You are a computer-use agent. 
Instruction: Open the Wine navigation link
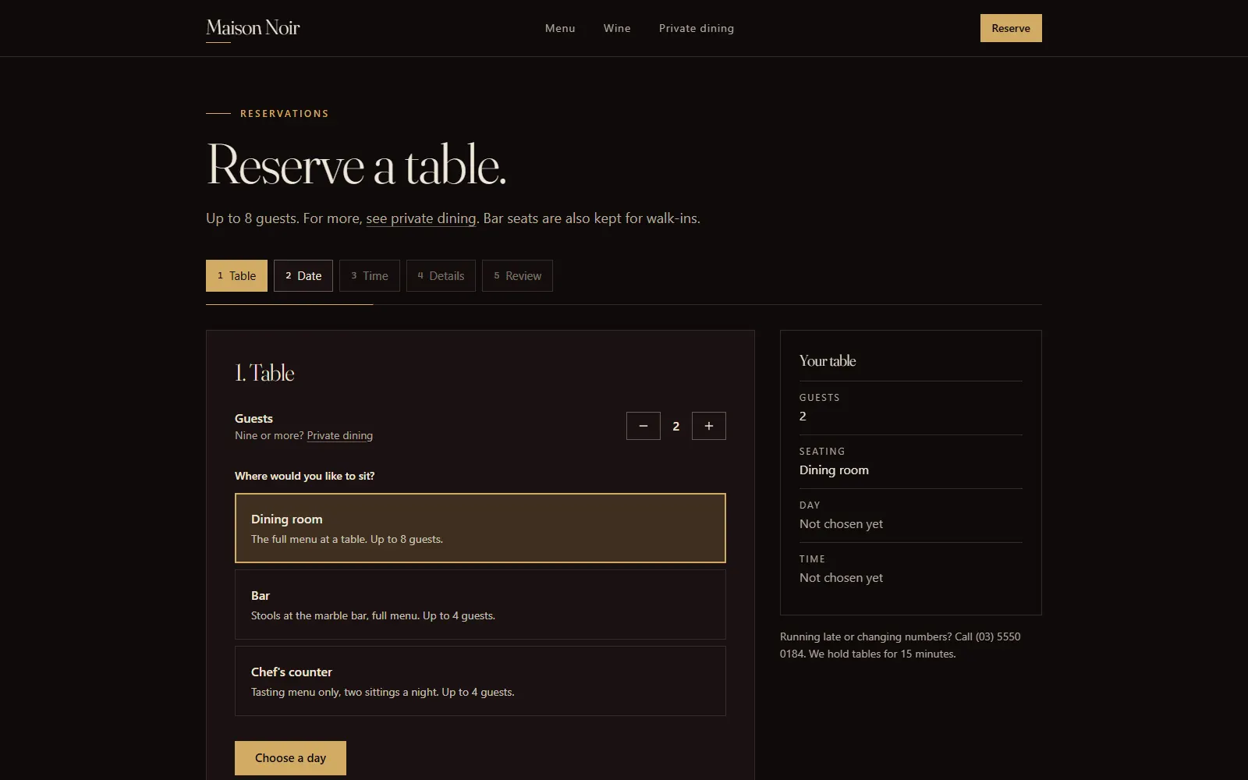coord(617,28)
